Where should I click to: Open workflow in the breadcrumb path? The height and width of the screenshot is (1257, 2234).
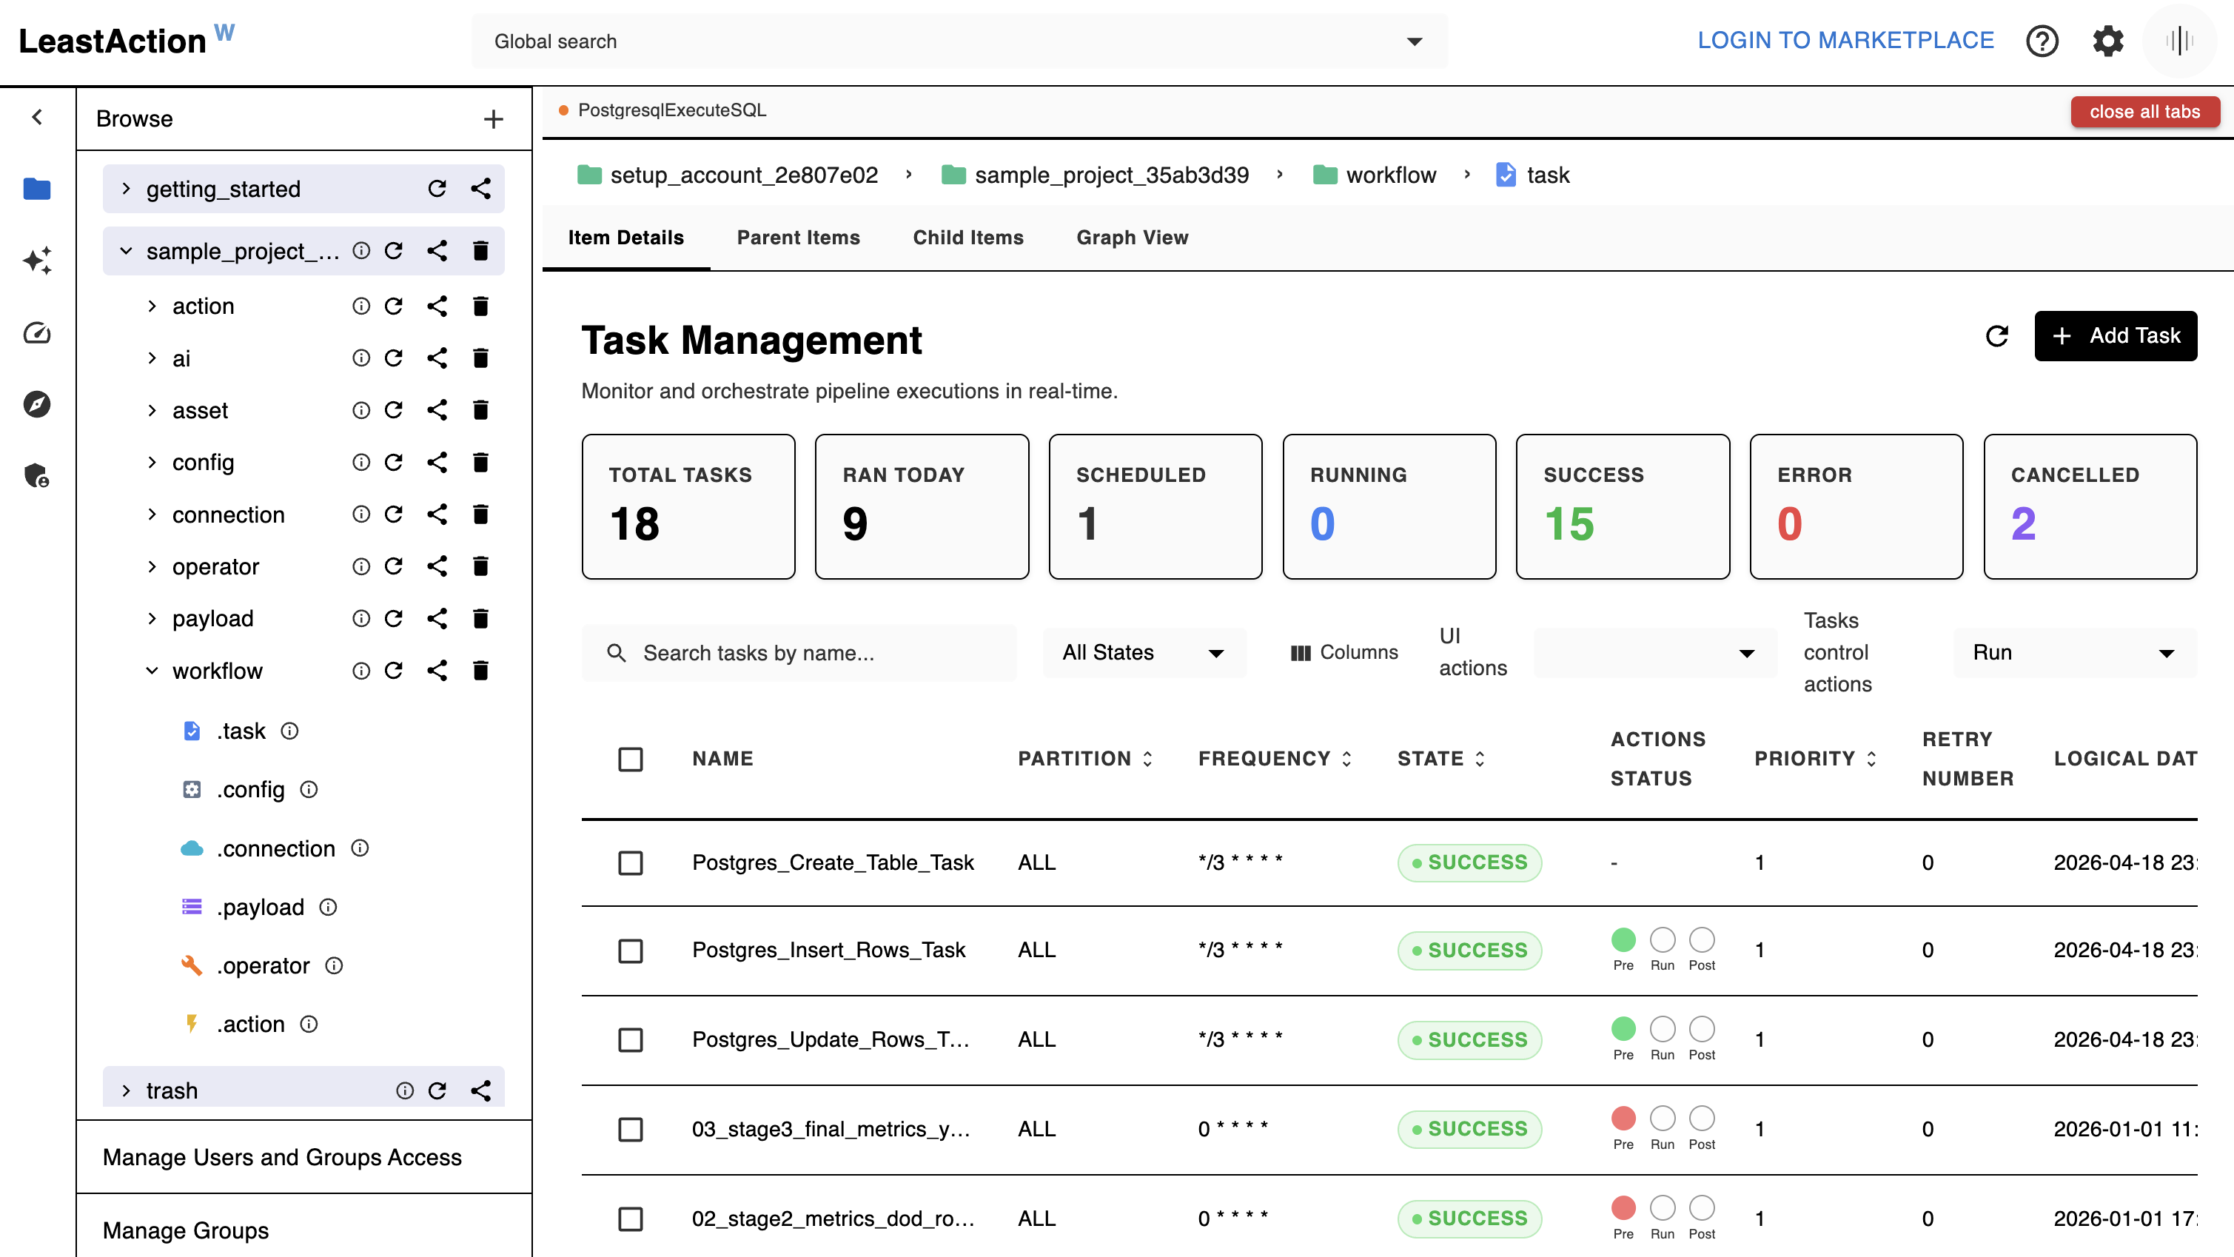[1390, 175]
